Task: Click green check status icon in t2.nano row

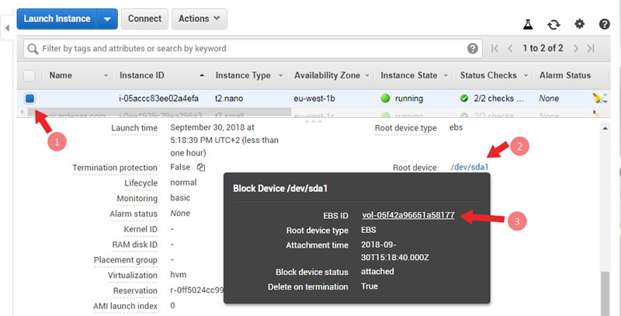Action: point(464,98)
